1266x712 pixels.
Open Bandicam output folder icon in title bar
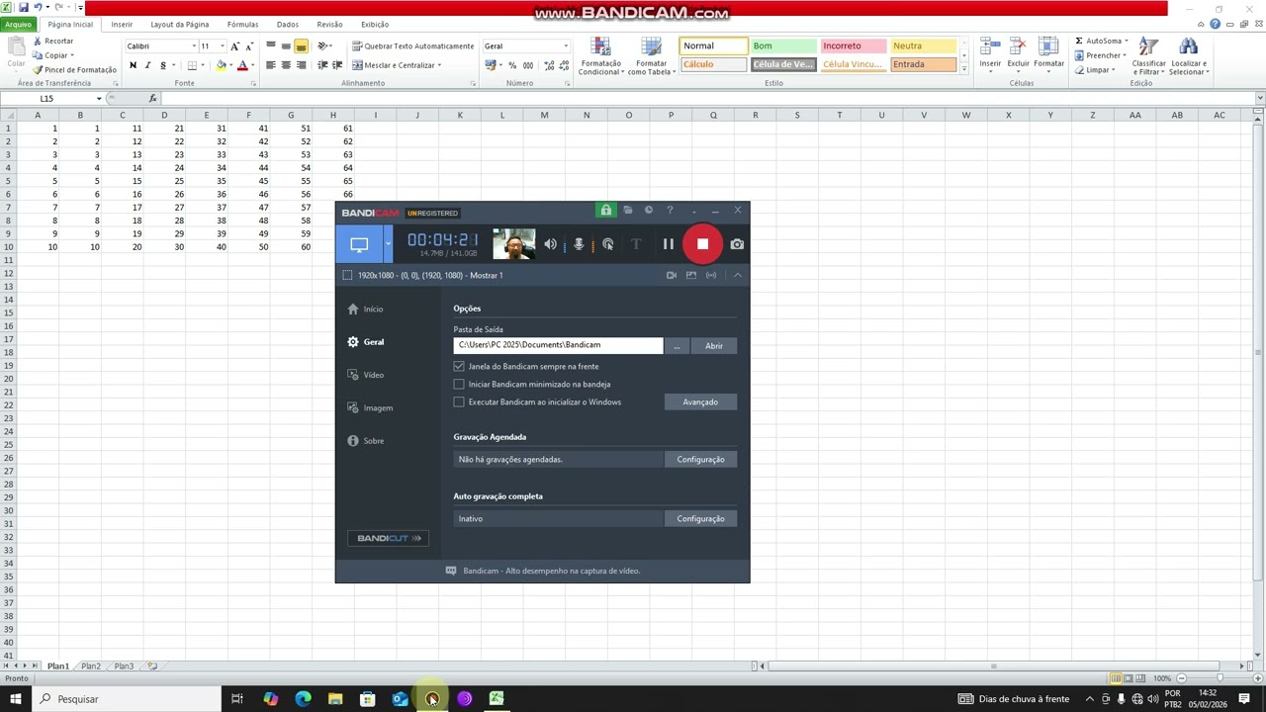(627, 211)
